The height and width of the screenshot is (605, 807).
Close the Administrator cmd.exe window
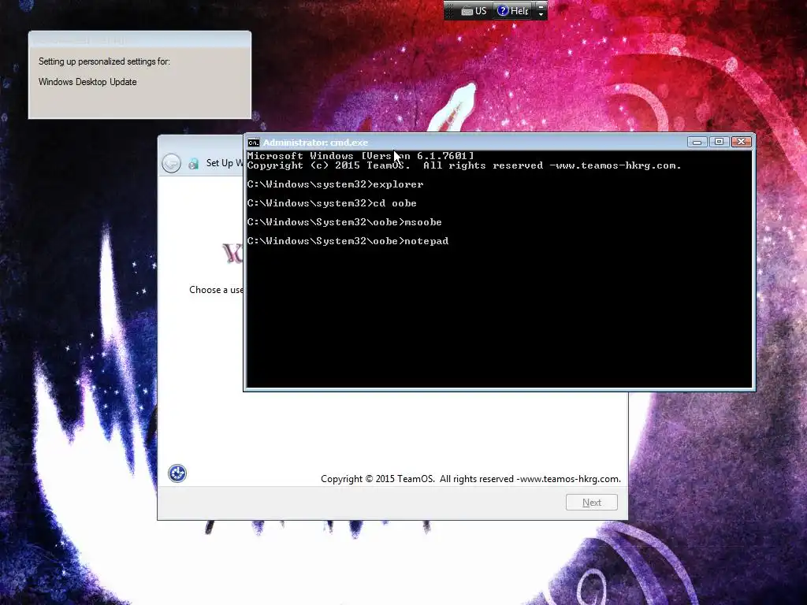(x=741, y=142)
